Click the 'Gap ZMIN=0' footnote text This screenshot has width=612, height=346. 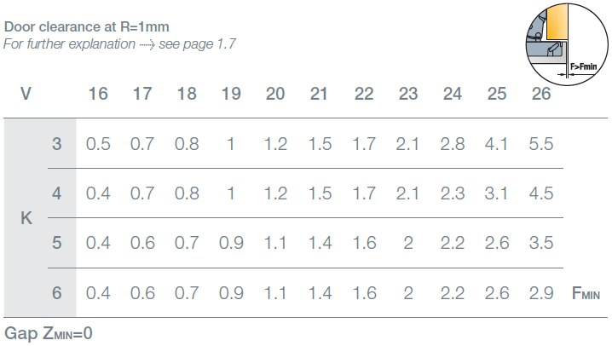pos(49,332)
